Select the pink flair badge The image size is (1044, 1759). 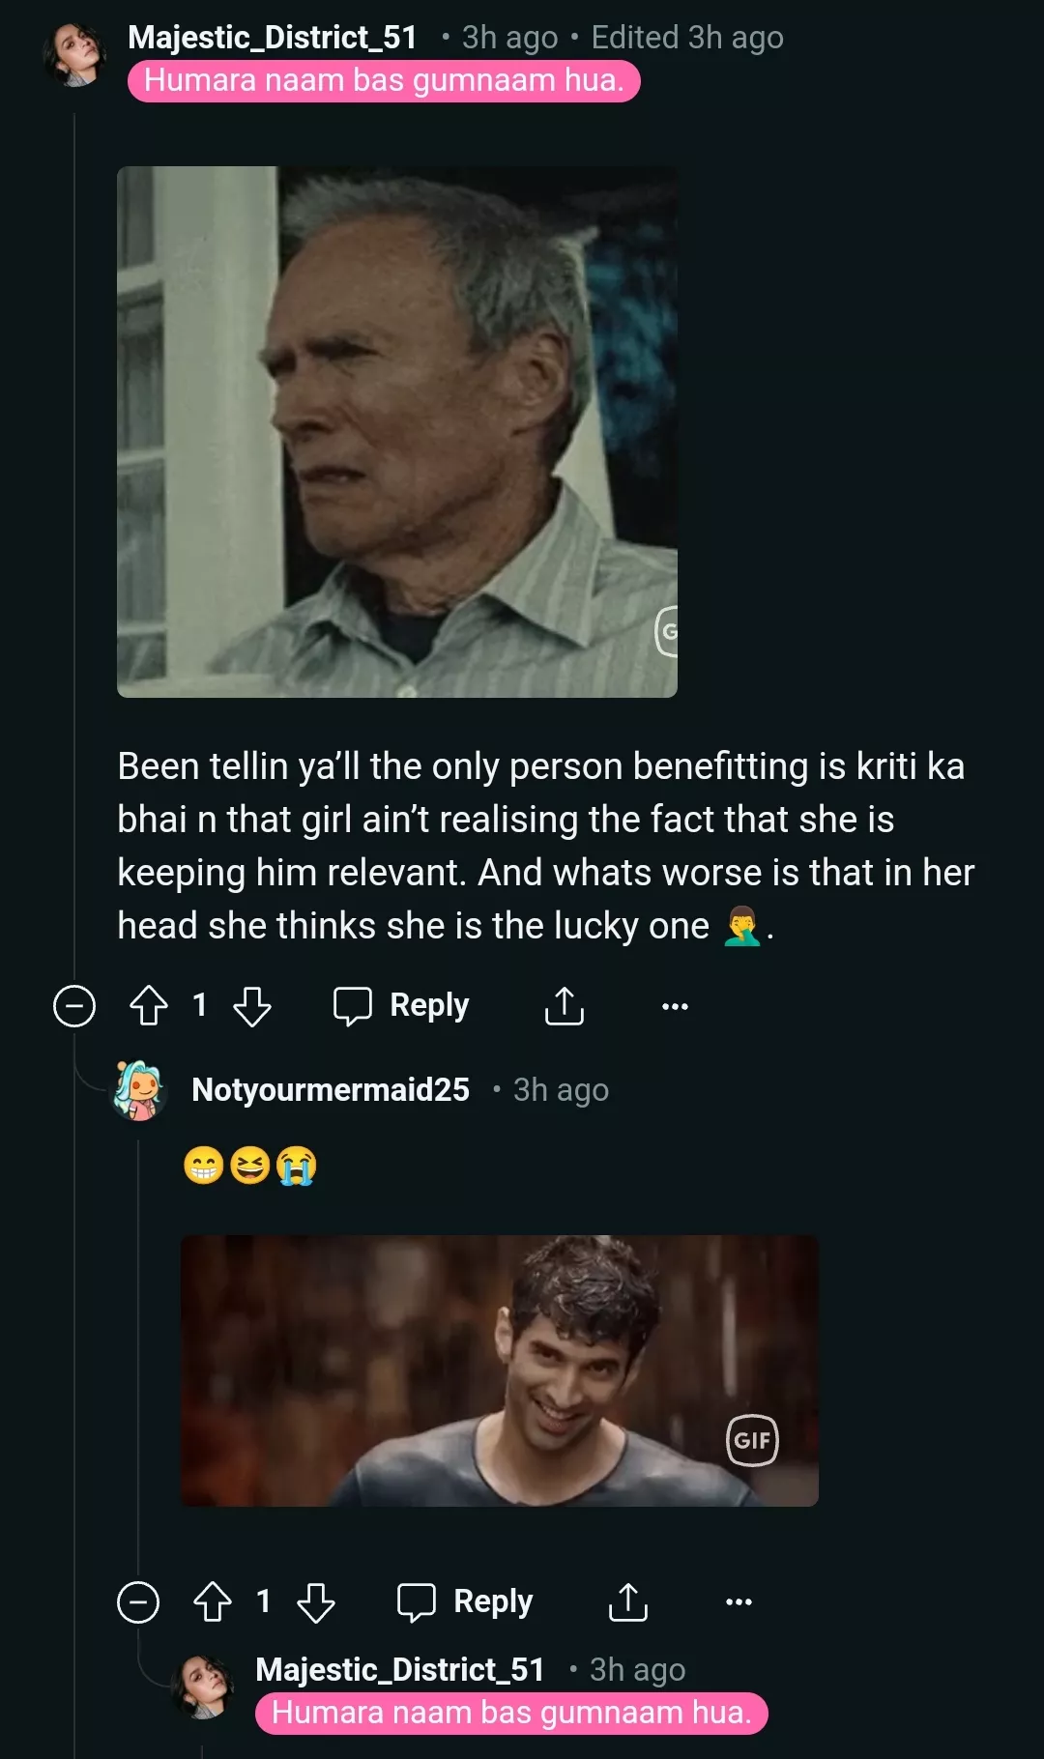click(384, 81)
